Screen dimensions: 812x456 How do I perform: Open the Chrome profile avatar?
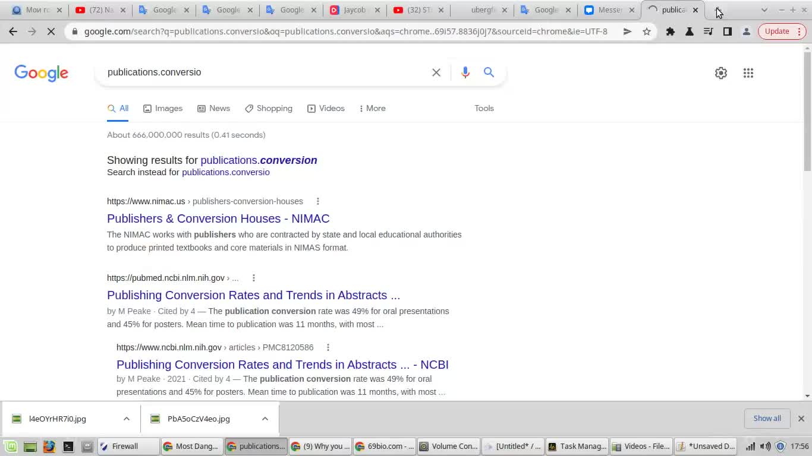coord(747,31)
